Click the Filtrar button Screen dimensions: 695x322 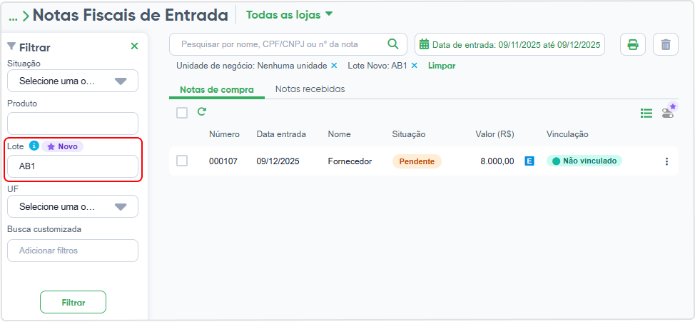point(73,303)
